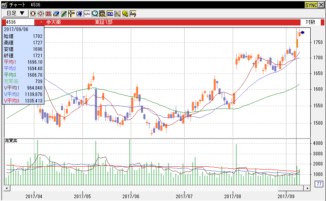Viewport: 326px width, 201px height.
Task: Click the 77 bar count box
Action: tap(319, 184)
